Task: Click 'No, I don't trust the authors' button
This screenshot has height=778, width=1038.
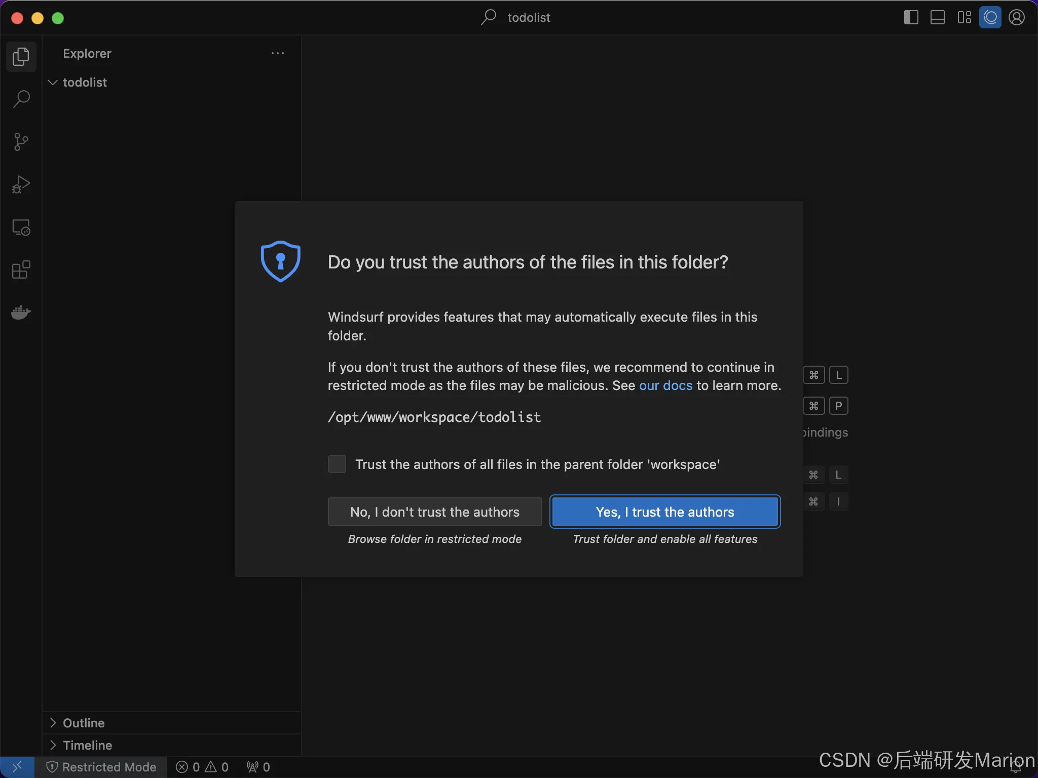Action: coord(435,512)
